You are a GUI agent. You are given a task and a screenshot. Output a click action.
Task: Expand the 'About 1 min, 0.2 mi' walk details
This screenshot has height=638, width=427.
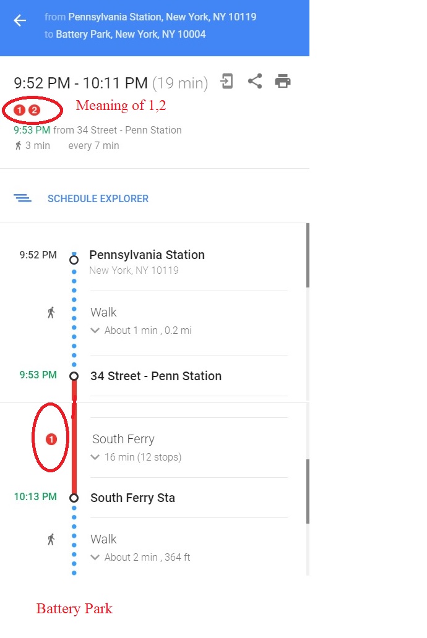95,331
